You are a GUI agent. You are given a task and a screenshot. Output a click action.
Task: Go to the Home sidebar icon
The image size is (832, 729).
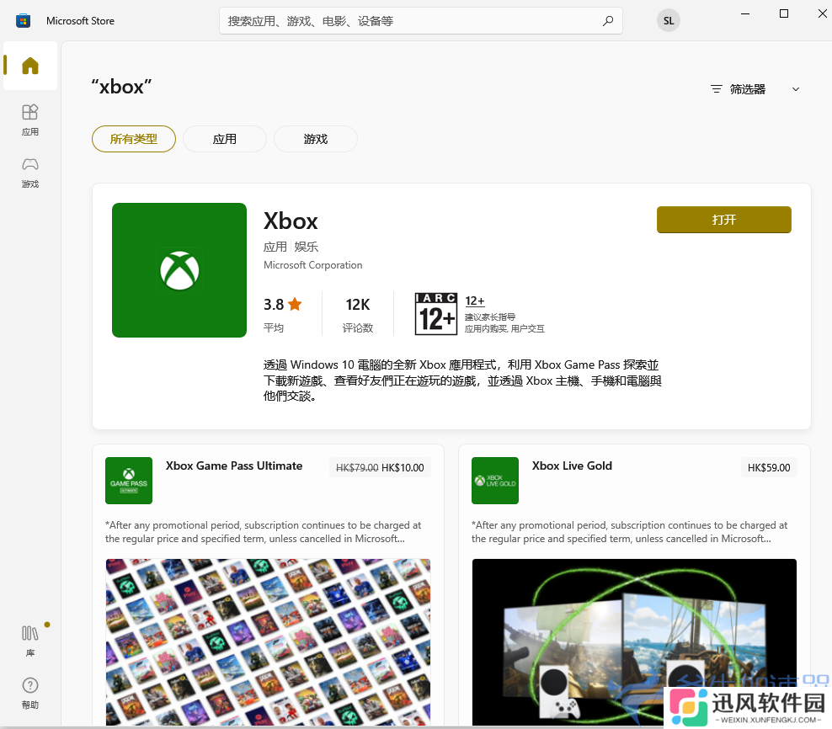click(x=30, y=66)
